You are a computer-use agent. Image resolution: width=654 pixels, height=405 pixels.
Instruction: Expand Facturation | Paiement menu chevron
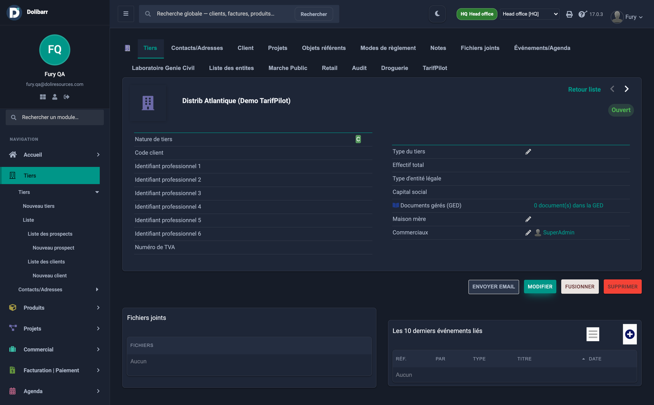pos(98,370)
